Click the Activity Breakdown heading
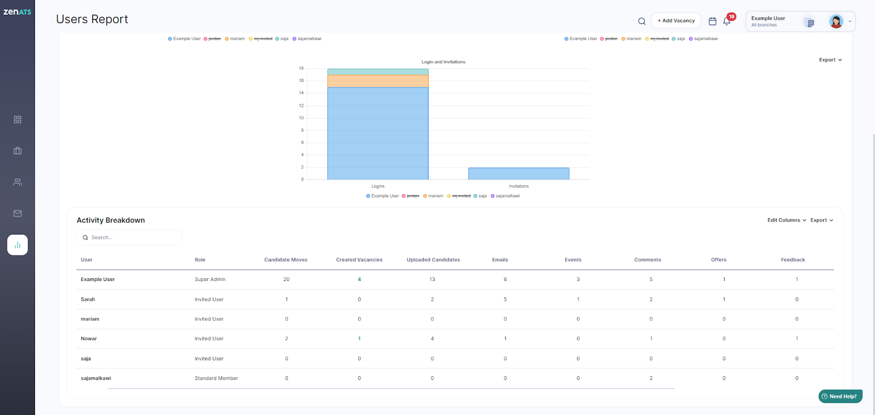Screen dimensions: 875x415 (x=110, y=220)
